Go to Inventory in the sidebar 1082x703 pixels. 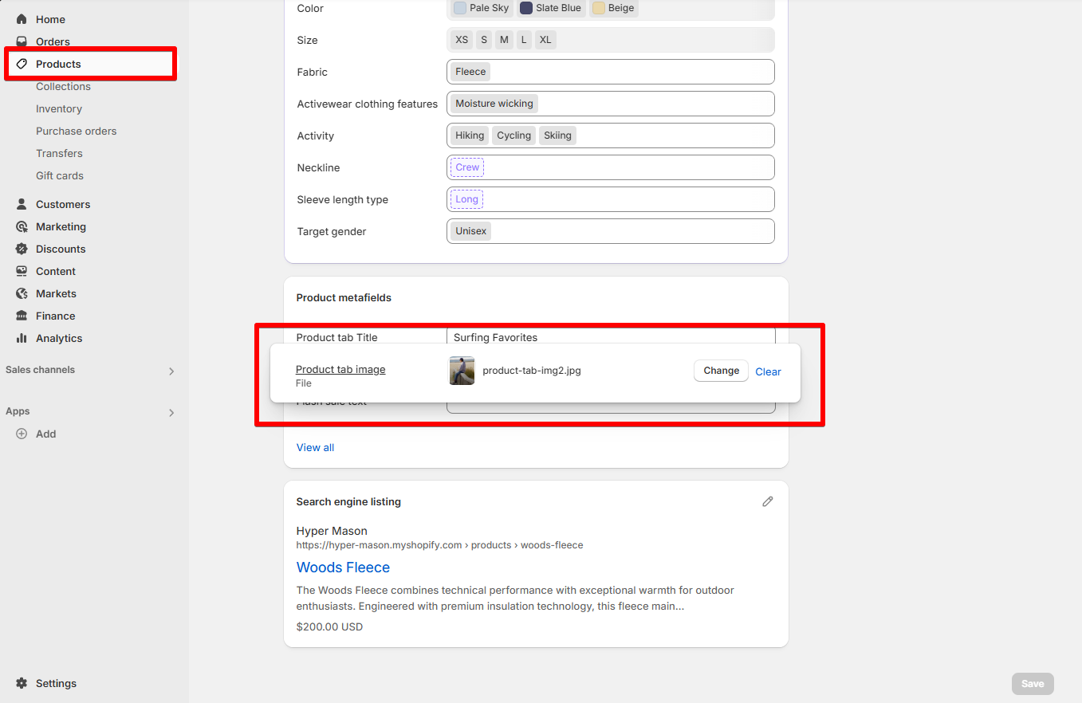pos(59,108)
